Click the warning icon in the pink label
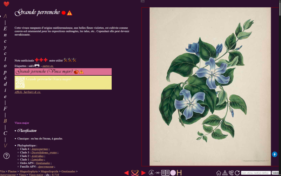This screenshot has width=281, height=176. click(x=81, y=72)
